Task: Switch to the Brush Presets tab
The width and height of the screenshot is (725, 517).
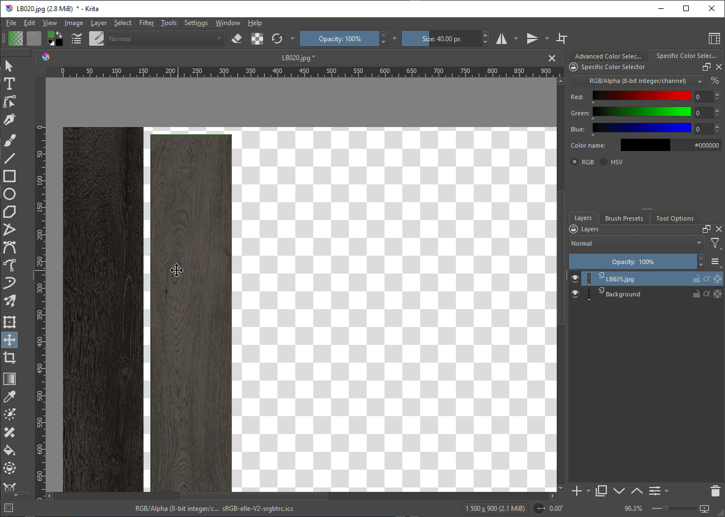Action: coord(624,218)
